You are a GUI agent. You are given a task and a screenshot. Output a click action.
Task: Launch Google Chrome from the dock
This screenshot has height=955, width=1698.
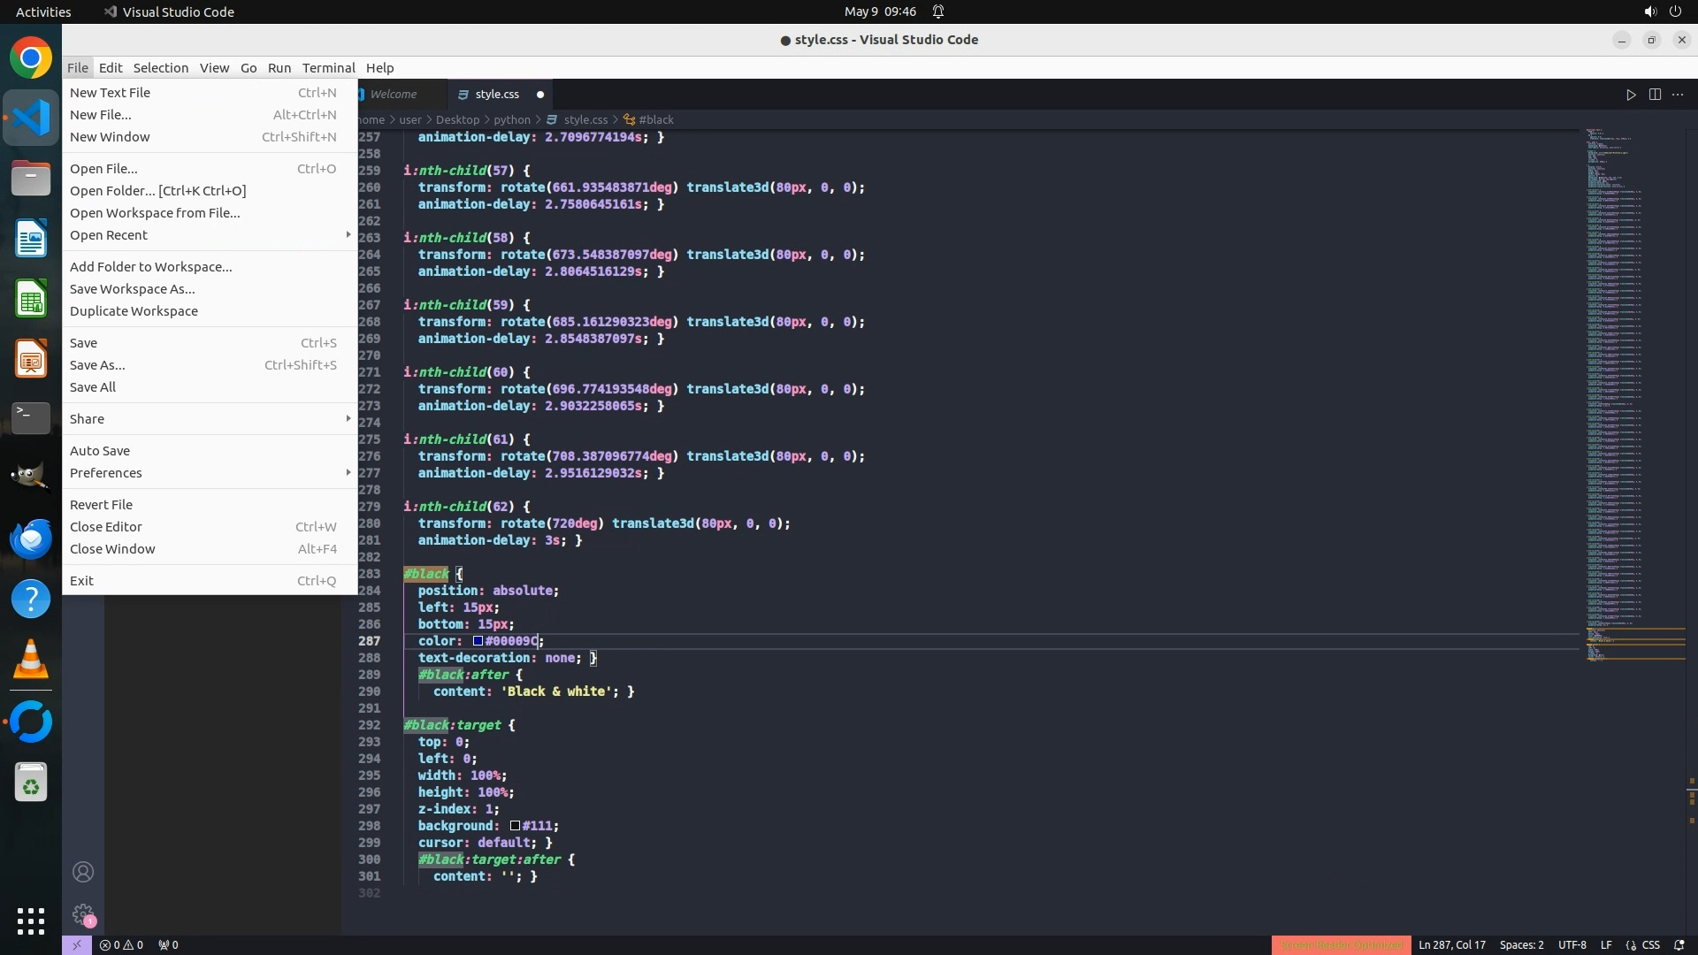tap(31, 58)
